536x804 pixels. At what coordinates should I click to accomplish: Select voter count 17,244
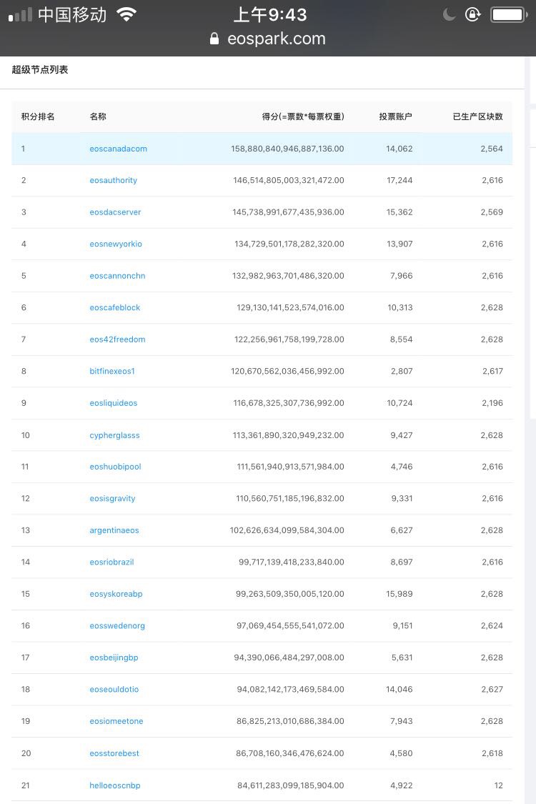(399, 181)
